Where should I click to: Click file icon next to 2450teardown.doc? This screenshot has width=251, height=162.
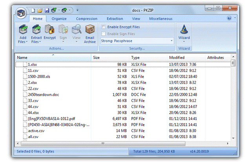point(25,95)
